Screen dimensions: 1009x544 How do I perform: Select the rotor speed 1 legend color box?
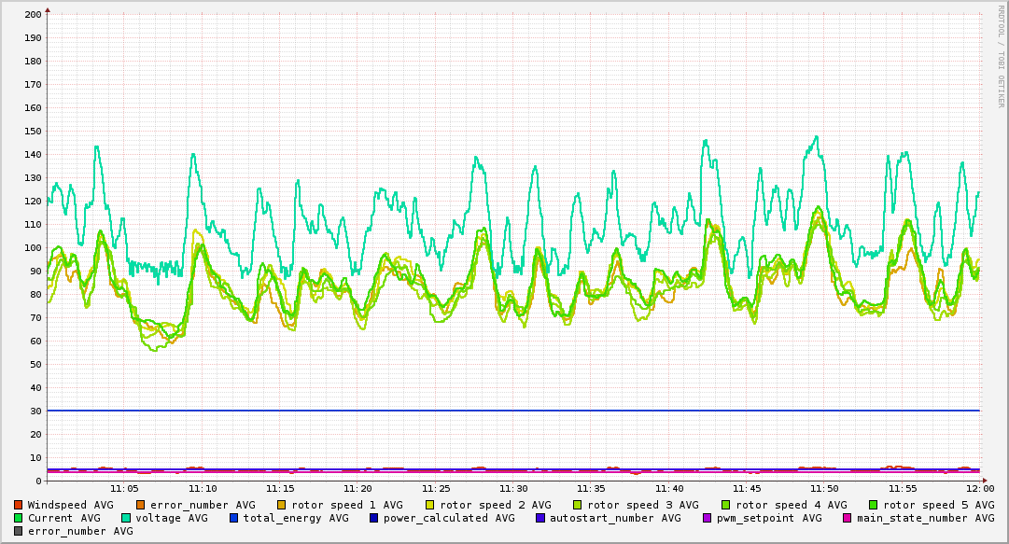(x=281, y=505)
